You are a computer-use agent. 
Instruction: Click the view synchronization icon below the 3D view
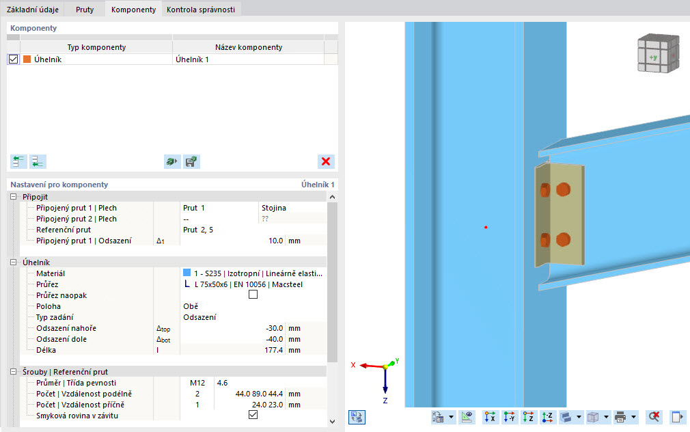[x=357, y=416]
